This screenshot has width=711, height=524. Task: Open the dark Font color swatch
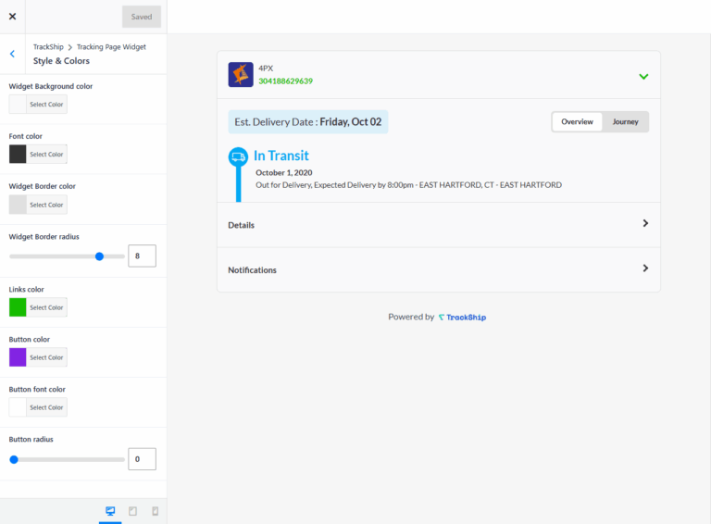tap(18, 154)
